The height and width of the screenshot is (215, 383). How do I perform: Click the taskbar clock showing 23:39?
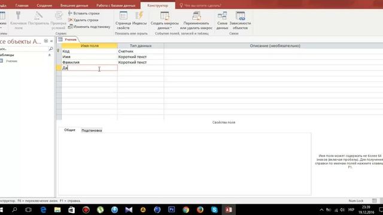click(x=366, y=210)
